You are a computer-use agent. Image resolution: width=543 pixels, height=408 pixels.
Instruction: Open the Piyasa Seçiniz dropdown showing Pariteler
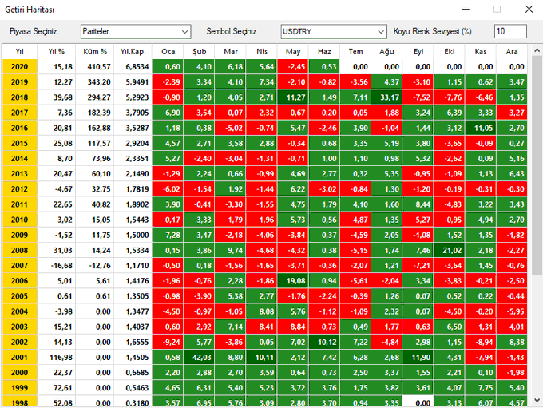(136, 31)
